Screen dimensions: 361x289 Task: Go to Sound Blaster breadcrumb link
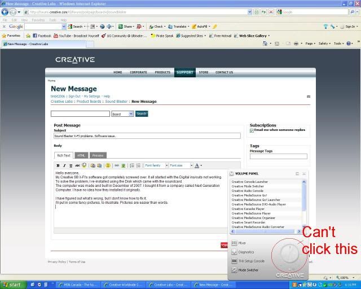(116, 102)
